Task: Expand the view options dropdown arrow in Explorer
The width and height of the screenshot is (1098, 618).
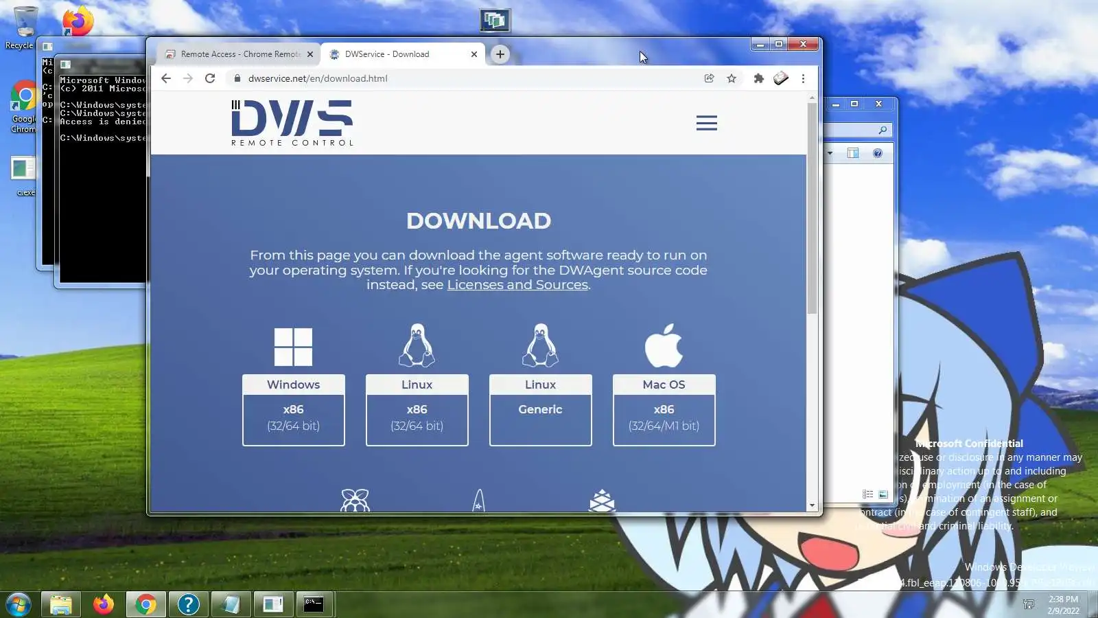Action: coord(830,153)
